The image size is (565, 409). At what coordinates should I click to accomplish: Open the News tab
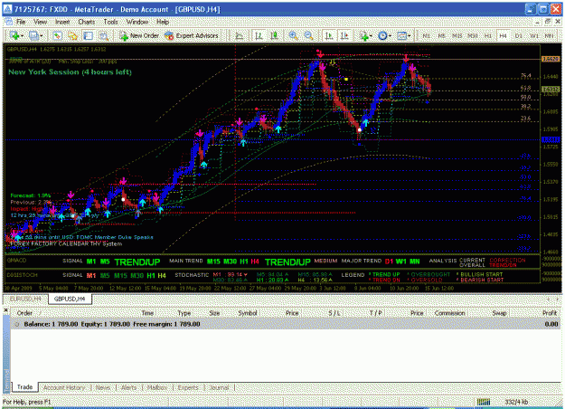pyautogui.click(x=103, y=387)
